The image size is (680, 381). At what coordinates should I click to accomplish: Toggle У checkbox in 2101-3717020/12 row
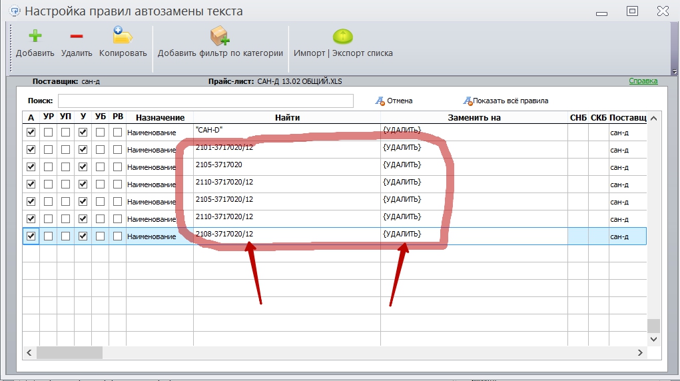(83, 150)
